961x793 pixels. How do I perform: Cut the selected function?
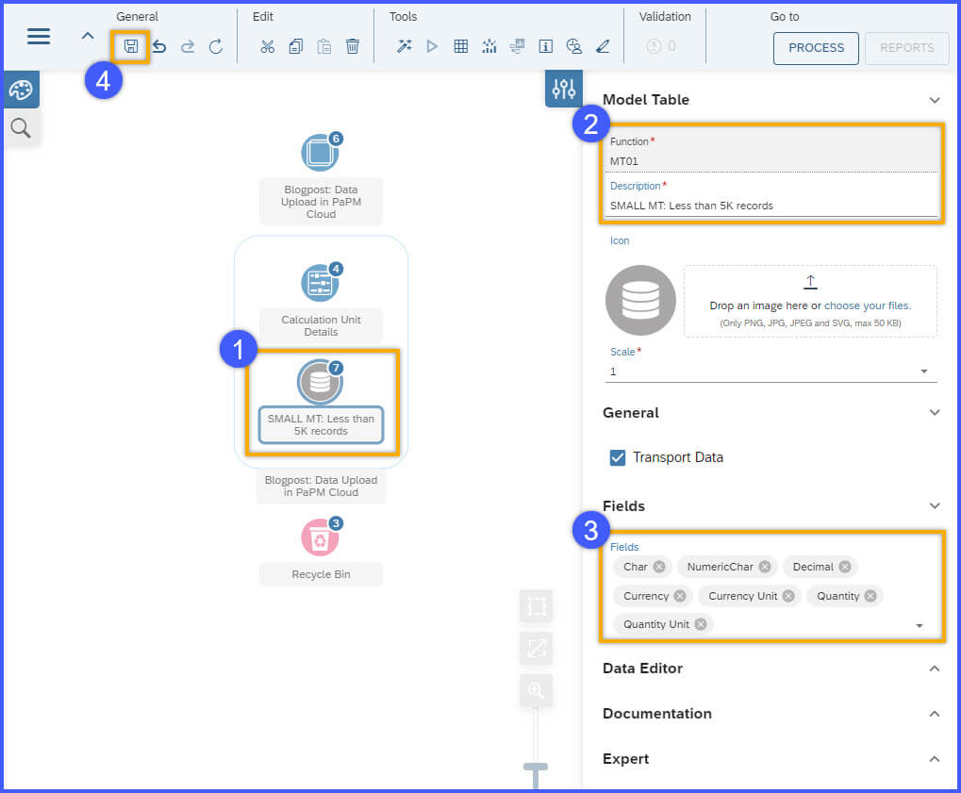267,46
